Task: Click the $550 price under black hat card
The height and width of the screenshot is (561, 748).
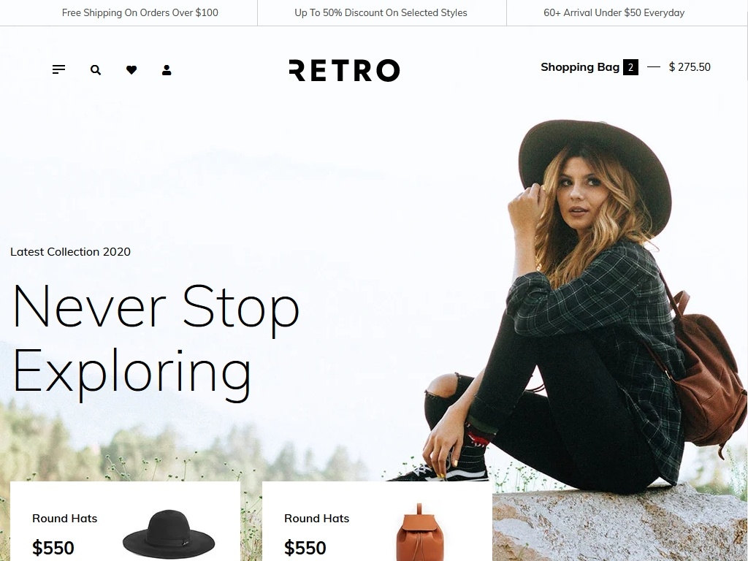Action: 53,548
